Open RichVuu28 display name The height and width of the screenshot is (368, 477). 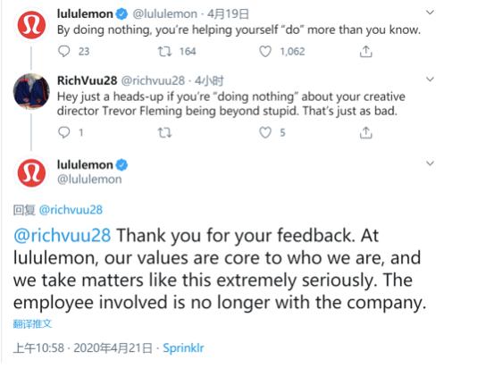(87, 80)
